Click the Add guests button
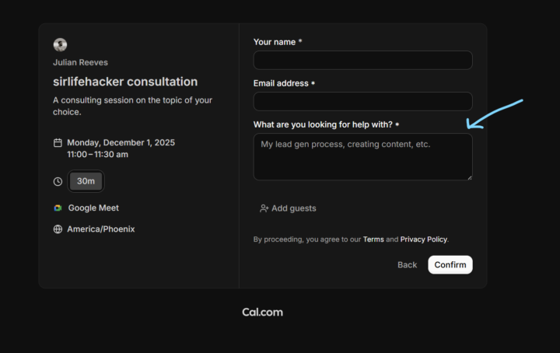Screen dimensions: 560x353 point(288,208)
